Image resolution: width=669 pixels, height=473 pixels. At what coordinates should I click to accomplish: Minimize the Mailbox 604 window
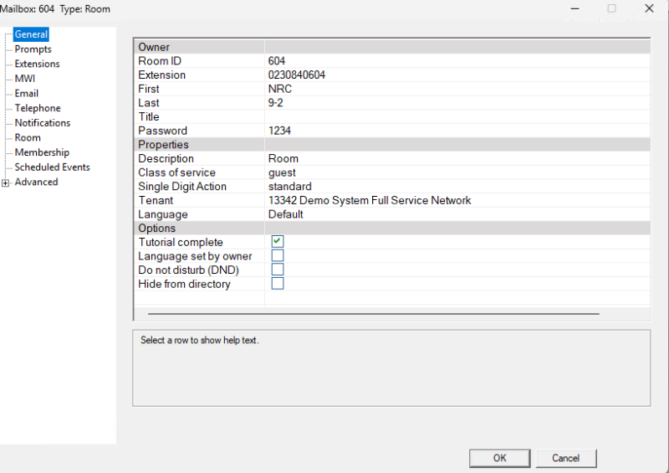(575, 8)
